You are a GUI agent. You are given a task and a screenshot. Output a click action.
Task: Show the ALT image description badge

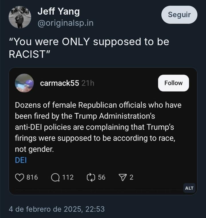(x=189, y=188)
